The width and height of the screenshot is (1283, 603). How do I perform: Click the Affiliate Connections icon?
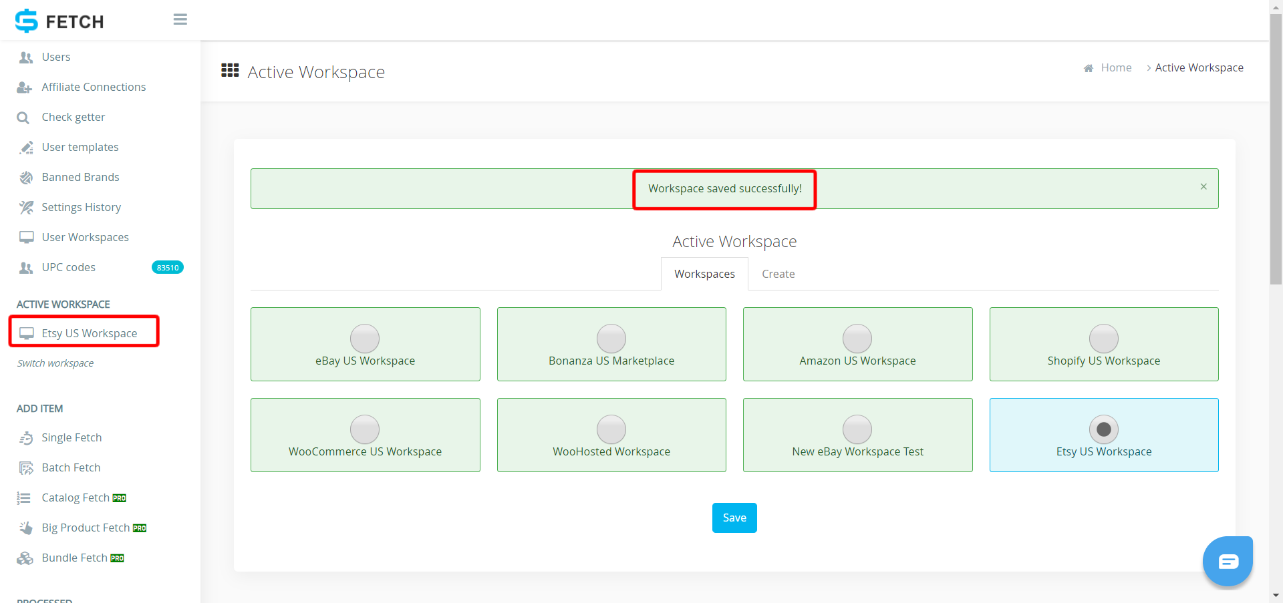coord(25,87)
